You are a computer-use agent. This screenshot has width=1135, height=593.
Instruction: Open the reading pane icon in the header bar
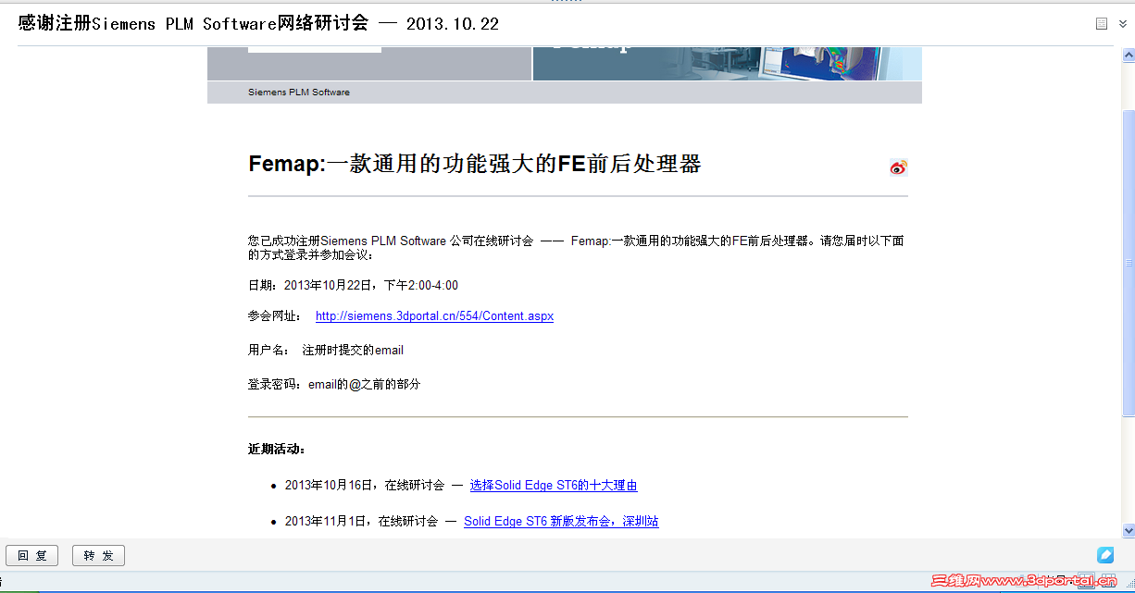(x=1102, y=23)
